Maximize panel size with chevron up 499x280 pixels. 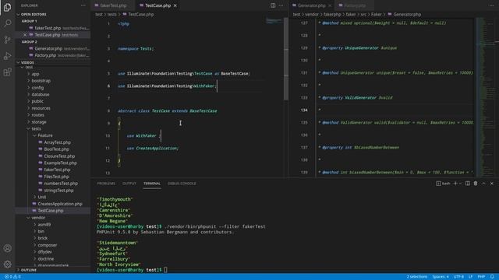483,184
